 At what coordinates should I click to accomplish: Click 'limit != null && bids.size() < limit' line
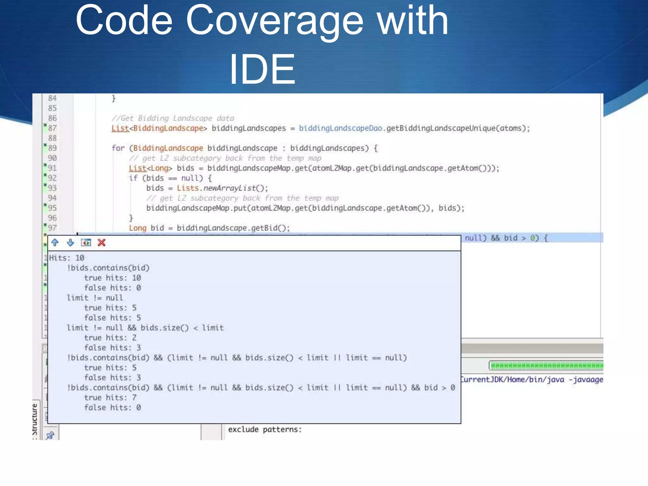[145, 328]
